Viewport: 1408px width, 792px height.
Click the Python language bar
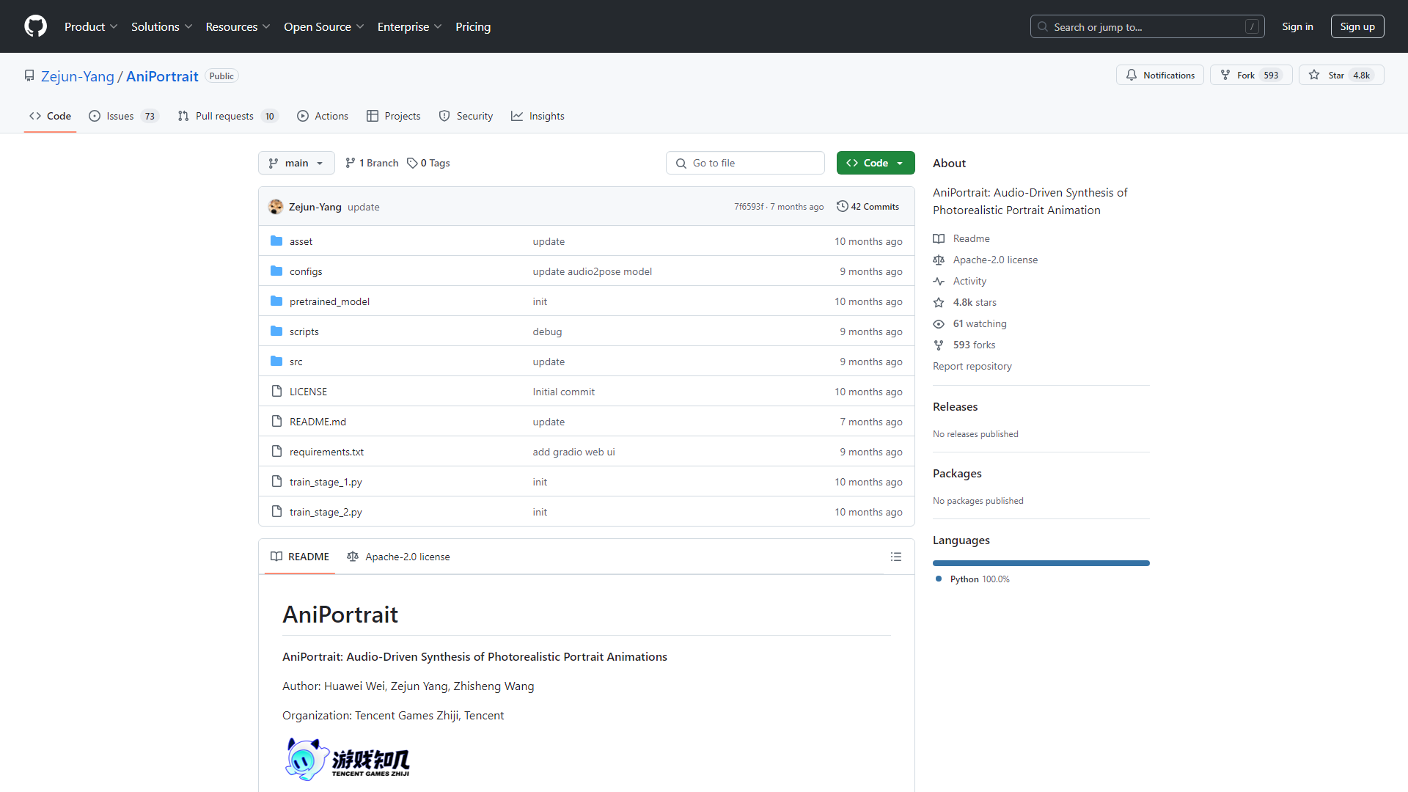pyautogui.click(x=1041, y=563)
